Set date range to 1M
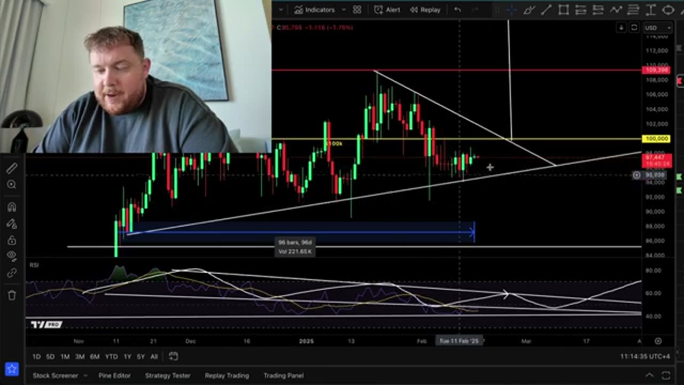The height and width of the screenshot is (385, 684). pyautogui.click(x=65, y=357)
